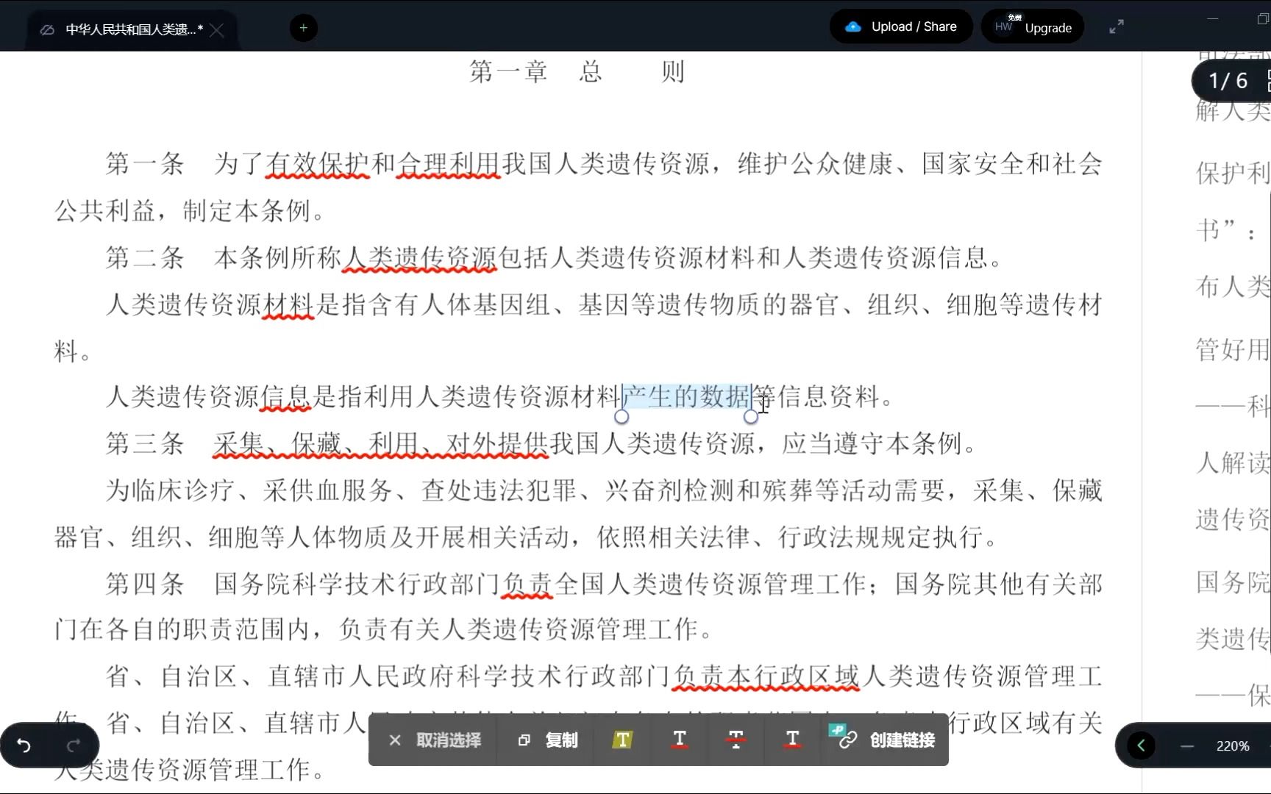The width and height of the screenshot is (1271, 794).
Task: Click the left selection handle circle
Action: tap(622, 417)
